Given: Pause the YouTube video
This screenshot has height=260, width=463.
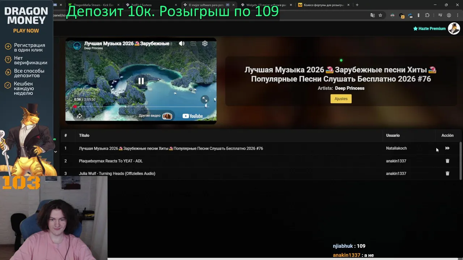Looking at the screenshot, I should (141, 81).
